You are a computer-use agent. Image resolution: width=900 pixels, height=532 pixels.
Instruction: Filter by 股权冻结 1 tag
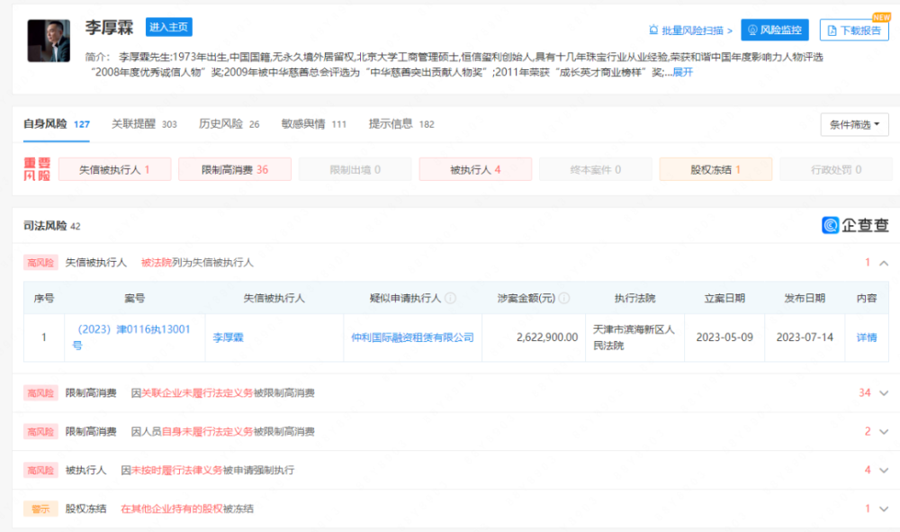(x=715, y=169)
